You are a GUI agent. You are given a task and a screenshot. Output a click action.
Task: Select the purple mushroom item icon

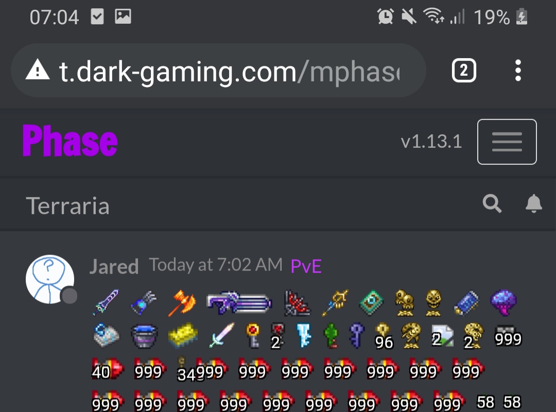pos(503,303)
